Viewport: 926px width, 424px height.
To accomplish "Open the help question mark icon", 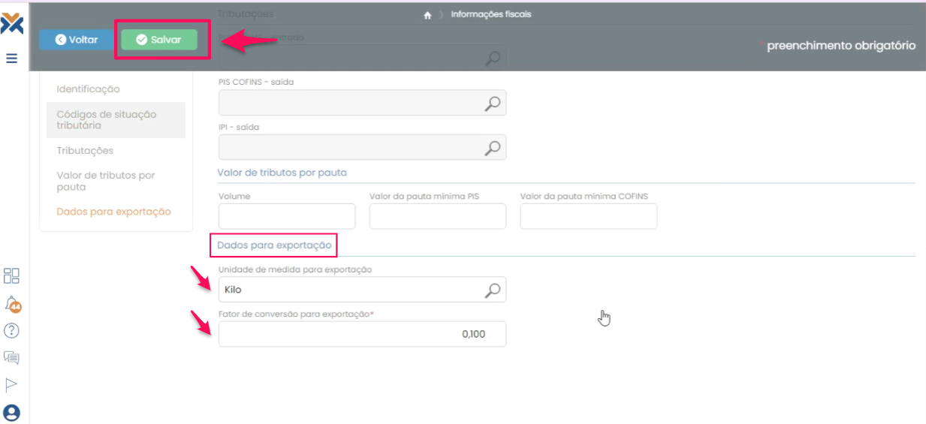I will pos(11,330).
